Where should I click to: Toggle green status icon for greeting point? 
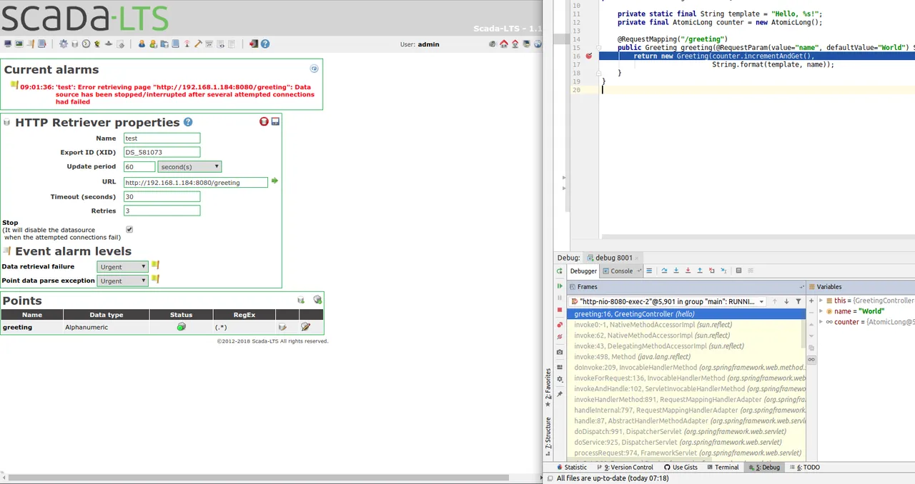coord(182,327)
